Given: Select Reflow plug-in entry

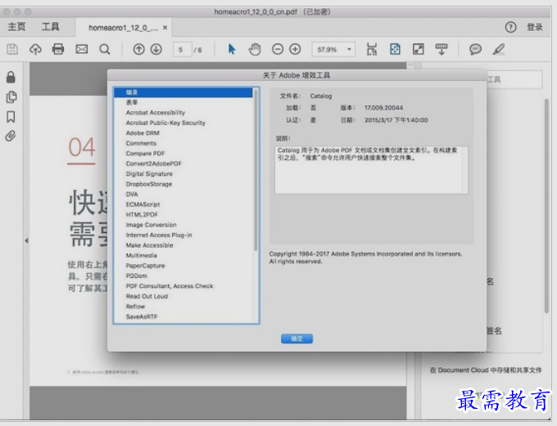Looking at the screenshot, I should 183,307.
